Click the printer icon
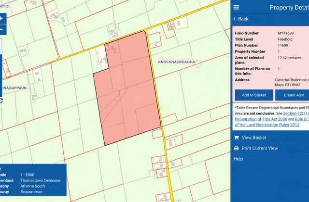This screenshot has height=202, width=309. (x=236, y=148)
